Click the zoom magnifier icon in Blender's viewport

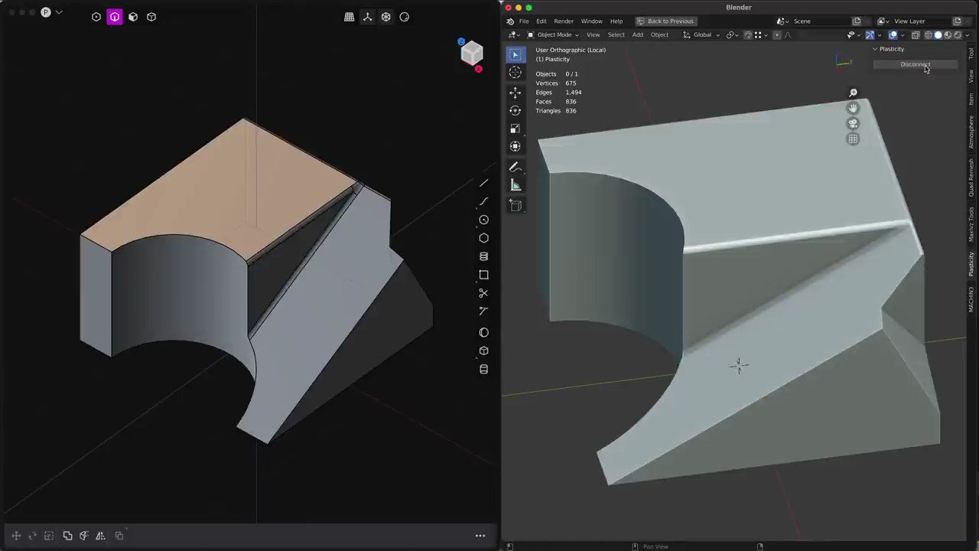[853, 93]
